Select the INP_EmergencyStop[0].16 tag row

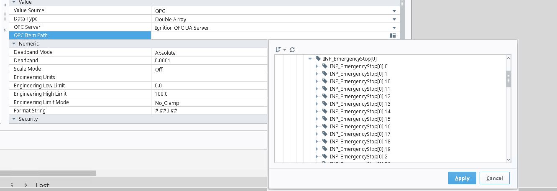pos(360,127)
